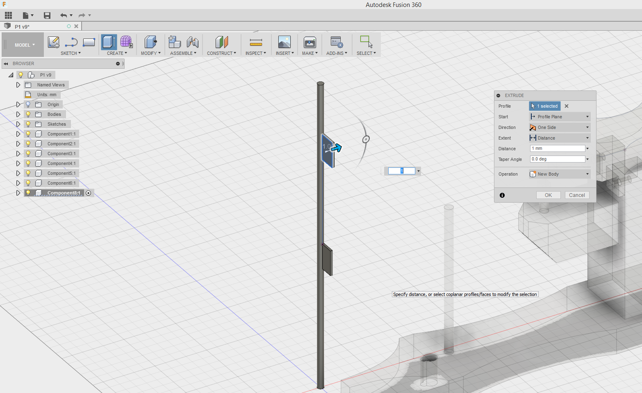This screenshot has width=642, height=393.
Task: Undo the last action
Action: coord(64,16)
